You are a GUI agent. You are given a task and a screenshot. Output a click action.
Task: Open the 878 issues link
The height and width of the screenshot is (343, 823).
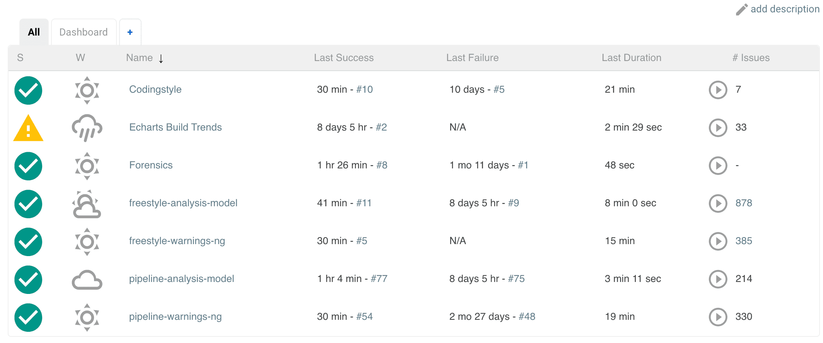click(743, 203)
